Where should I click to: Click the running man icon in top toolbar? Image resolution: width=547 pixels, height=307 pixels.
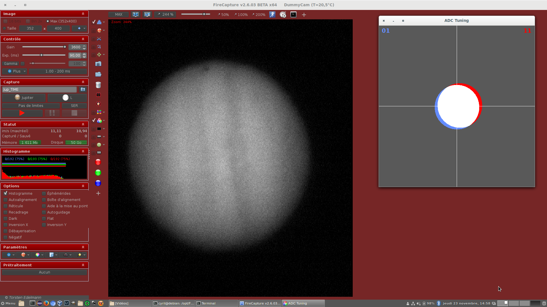tap(272, 14)
